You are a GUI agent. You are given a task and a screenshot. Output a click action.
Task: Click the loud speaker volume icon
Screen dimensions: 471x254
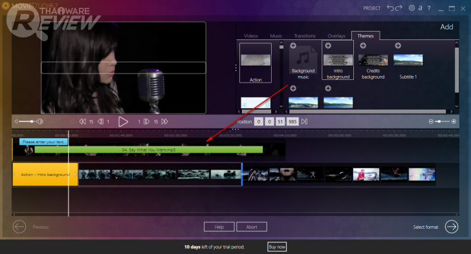coord(40,121)
